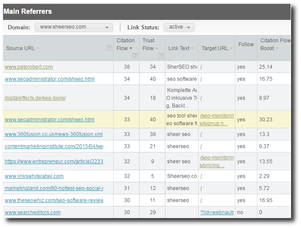Select Citation Flow Boost value 30.23
This screenshot has width=301, height=228.
point(266,119)
